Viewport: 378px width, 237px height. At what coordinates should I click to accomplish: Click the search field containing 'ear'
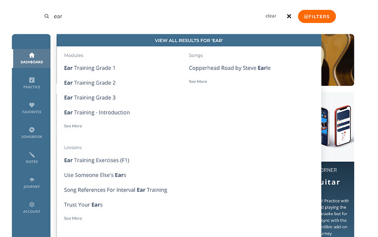click(x=153, y=16)
